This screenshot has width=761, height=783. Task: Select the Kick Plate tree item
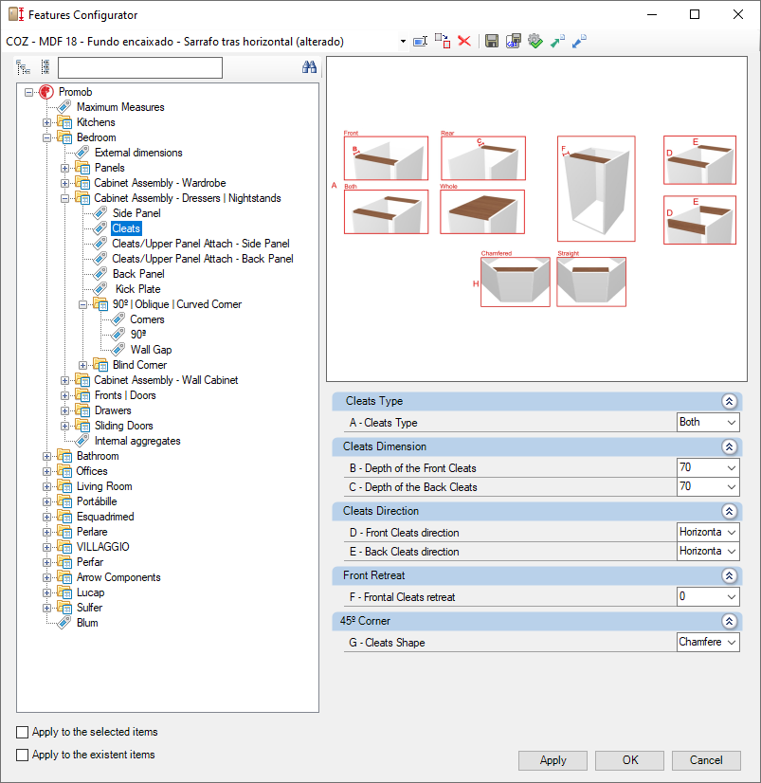pyautogui.click(x=137, y=289)
